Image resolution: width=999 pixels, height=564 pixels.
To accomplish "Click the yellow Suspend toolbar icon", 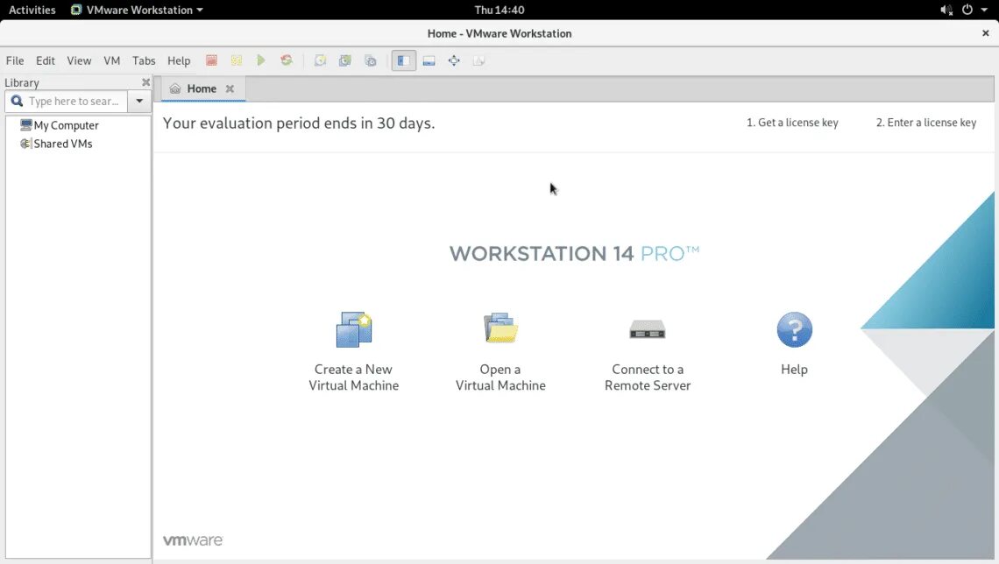I will (237, 60).
